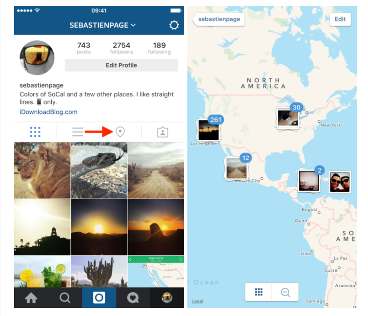Open Los Angeles cluster of 261 photos

[x=209, y=129]
